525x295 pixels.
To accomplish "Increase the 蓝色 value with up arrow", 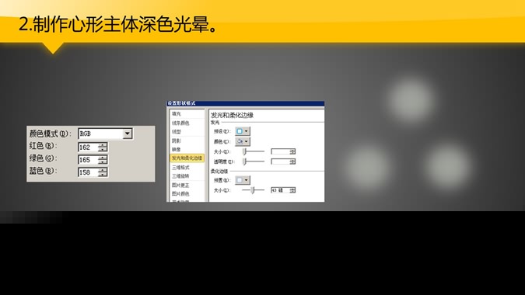I will pyautogui.click(x=103, y=170).
